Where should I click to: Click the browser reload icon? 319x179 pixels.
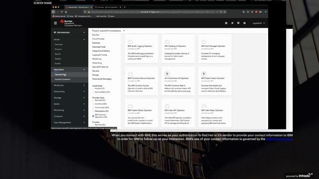pos(62,12)
